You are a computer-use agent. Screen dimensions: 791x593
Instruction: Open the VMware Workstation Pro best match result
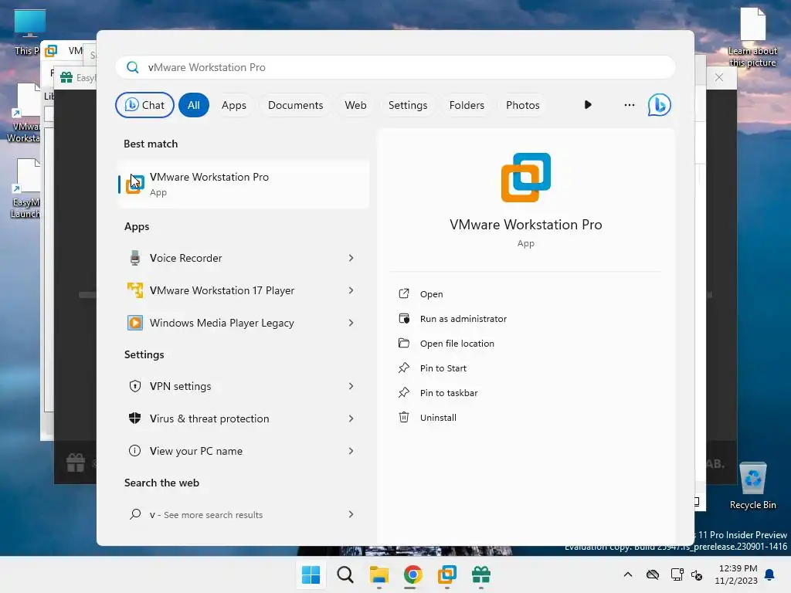tap(243, 184)
